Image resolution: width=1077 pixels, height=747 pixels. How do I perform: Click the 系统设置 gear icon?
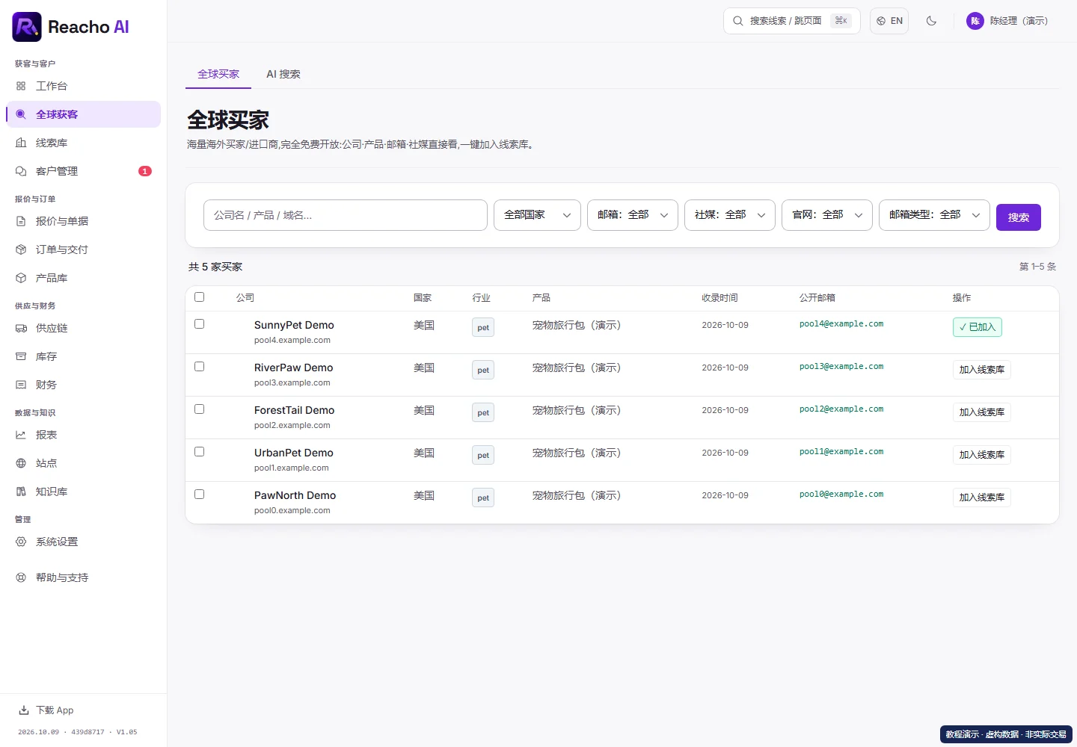tap(21, 542)
